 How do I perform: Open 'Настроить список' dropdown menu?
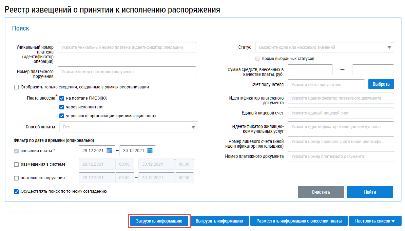click(x=375, y=221)
